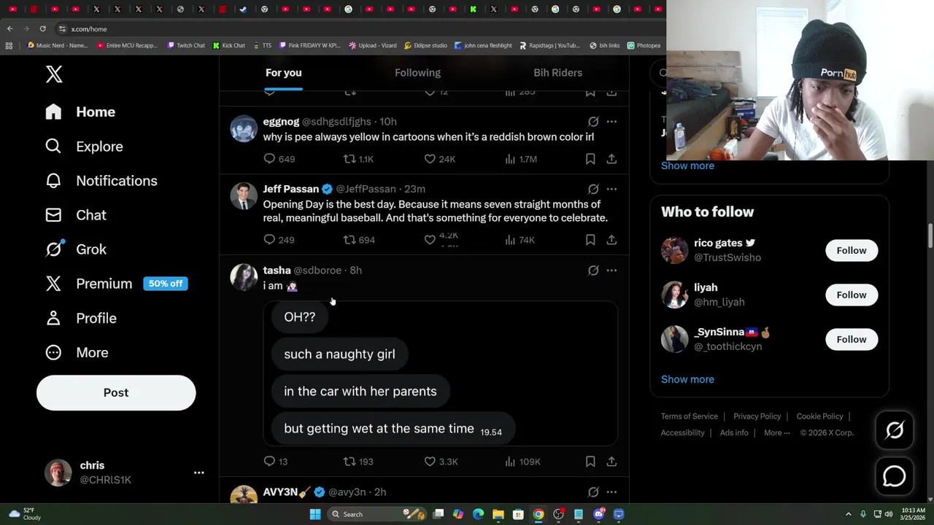Show more in Who to follow
This screenshot has width=934, height=525.
click(x=687, y=379)
